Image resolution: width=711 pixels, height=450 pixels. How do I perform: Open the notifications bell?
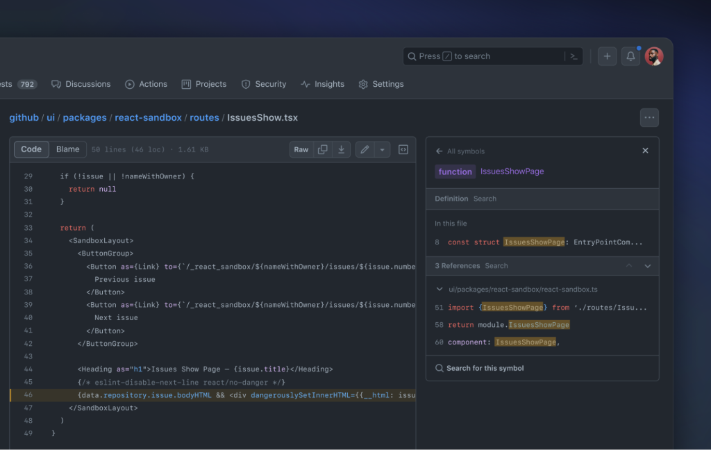pos(630,56)
